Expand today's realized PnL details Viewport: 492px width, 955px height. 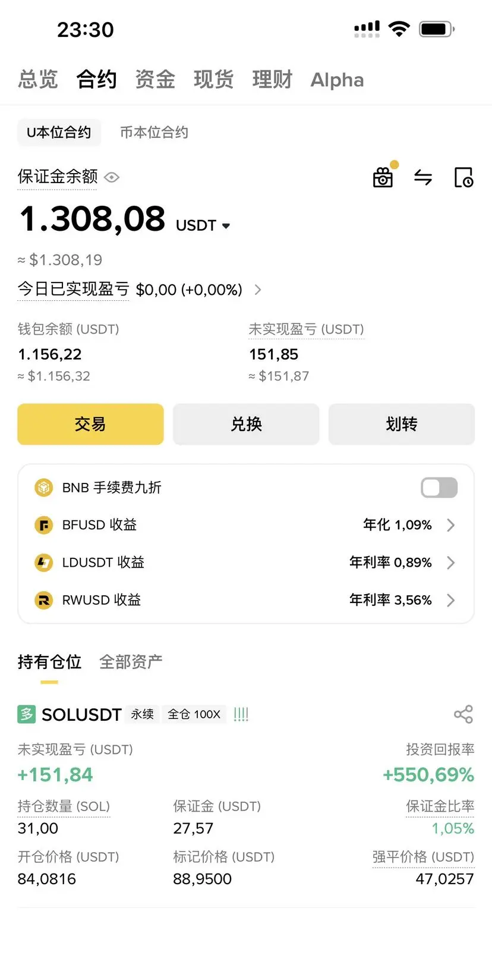click(x=258, y=290)
